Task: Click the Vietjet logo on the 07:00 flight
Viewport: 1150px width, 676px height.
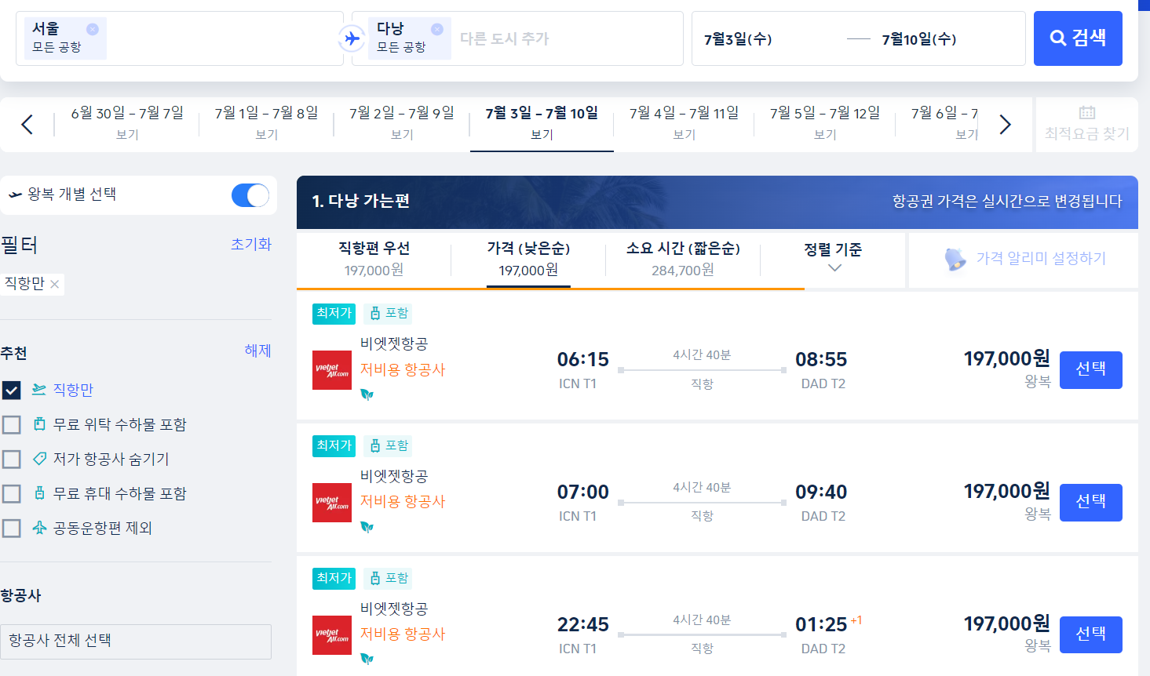Action: pyautogui.click(x=332, y=503)
